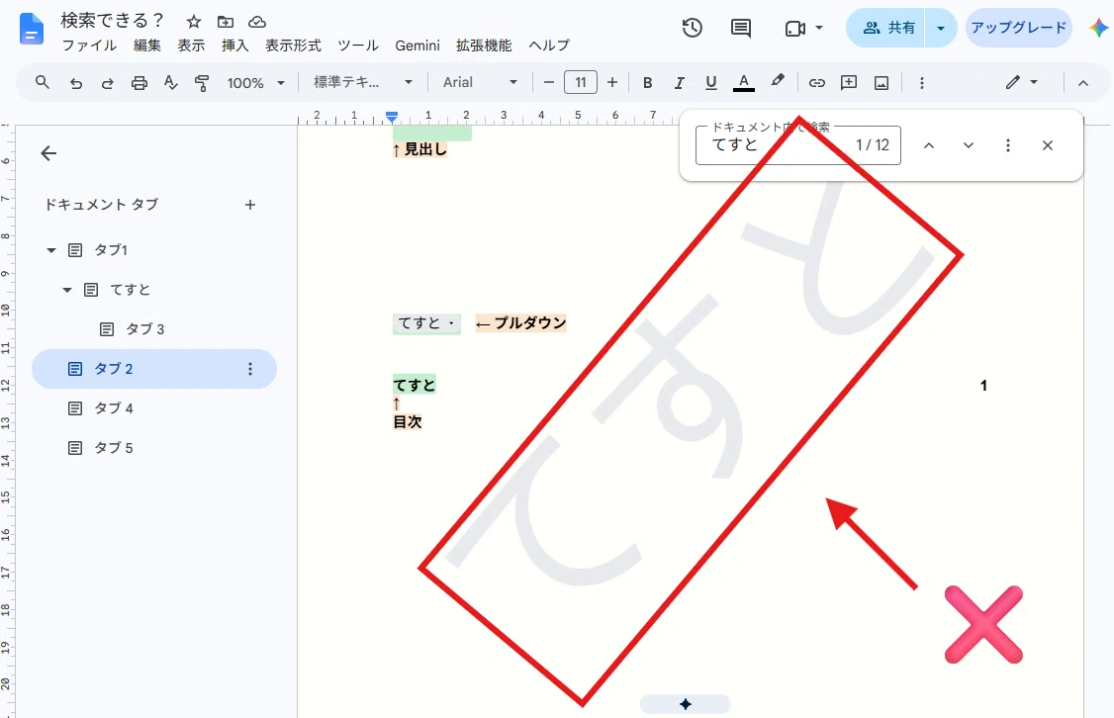Select タブ 3 in sidebar
The width and height of the screenshot is (1114, 718).
[144, 328]
